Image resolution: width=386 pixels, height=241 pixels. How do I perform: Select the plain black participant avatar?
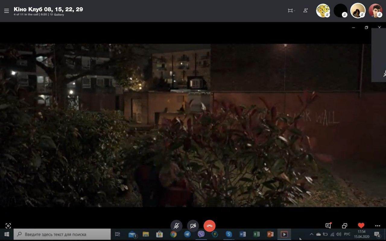pyautogui.click(x=340, y=11)
